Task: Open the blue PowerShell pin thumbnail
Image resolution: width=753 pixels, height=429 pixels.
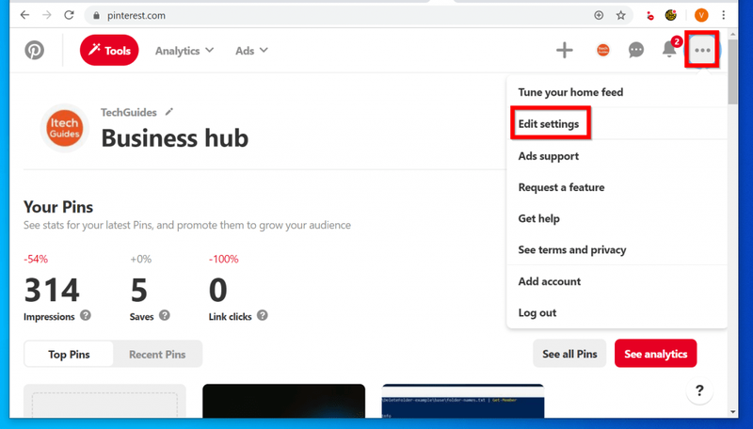Action: point(463,401)
